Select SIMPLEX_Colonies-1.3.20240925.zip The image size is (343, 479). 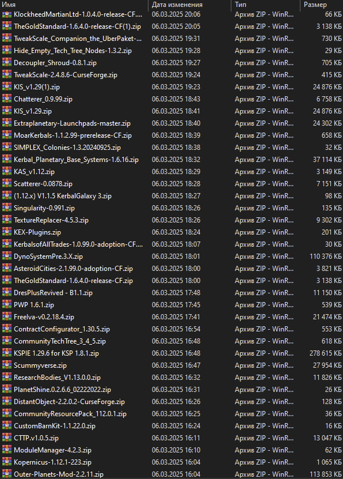pos(67,148)
